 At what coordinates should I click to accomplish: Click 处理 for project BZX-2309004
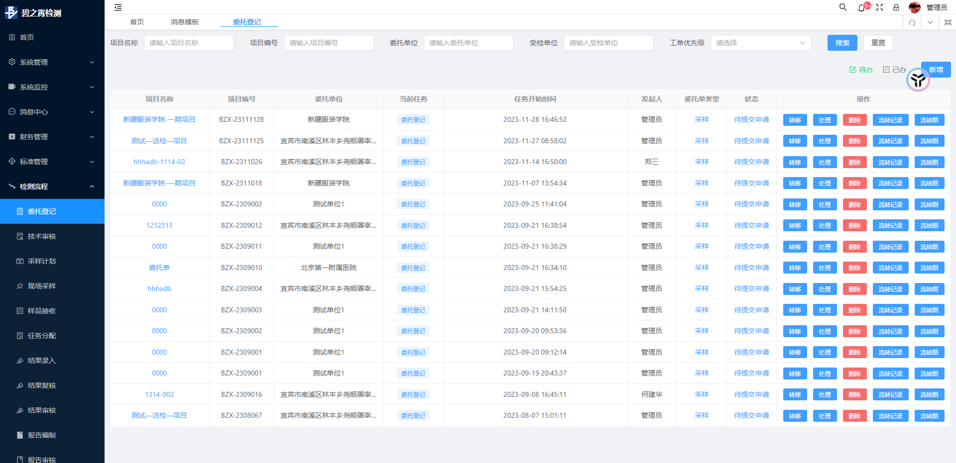tap(825, 289)
